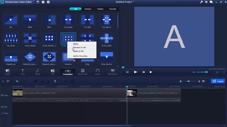Save the project with disk icon
Image resolution: width=227 pixels, height=127 pixels.
[x=38, y=2]
